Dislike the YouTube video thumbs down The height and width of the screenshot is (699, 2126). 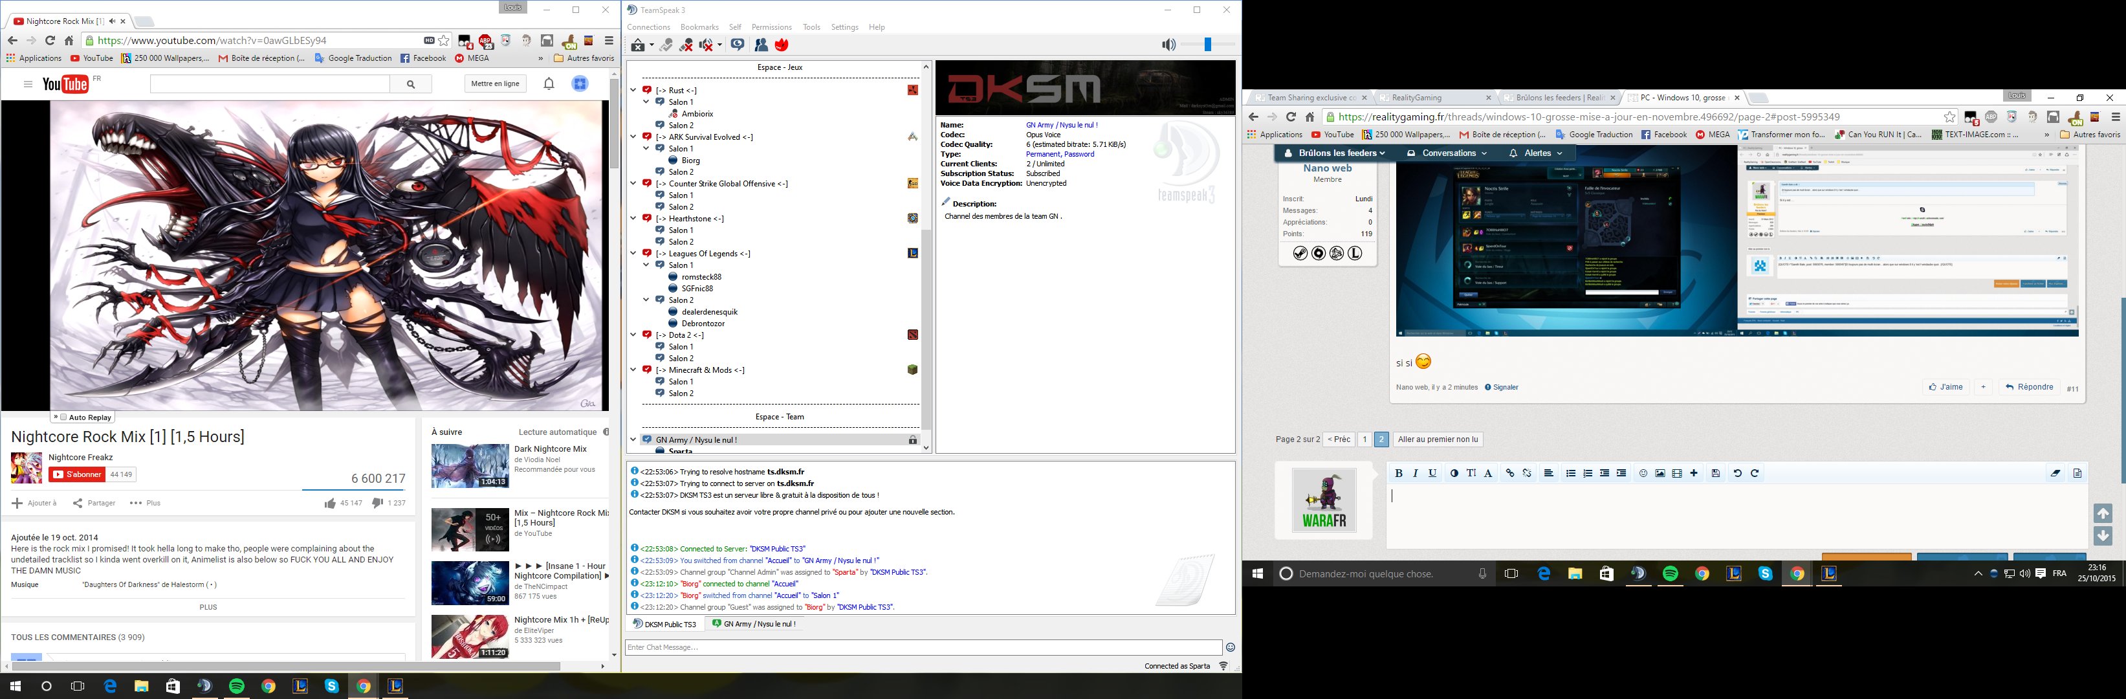pos(377,504)
